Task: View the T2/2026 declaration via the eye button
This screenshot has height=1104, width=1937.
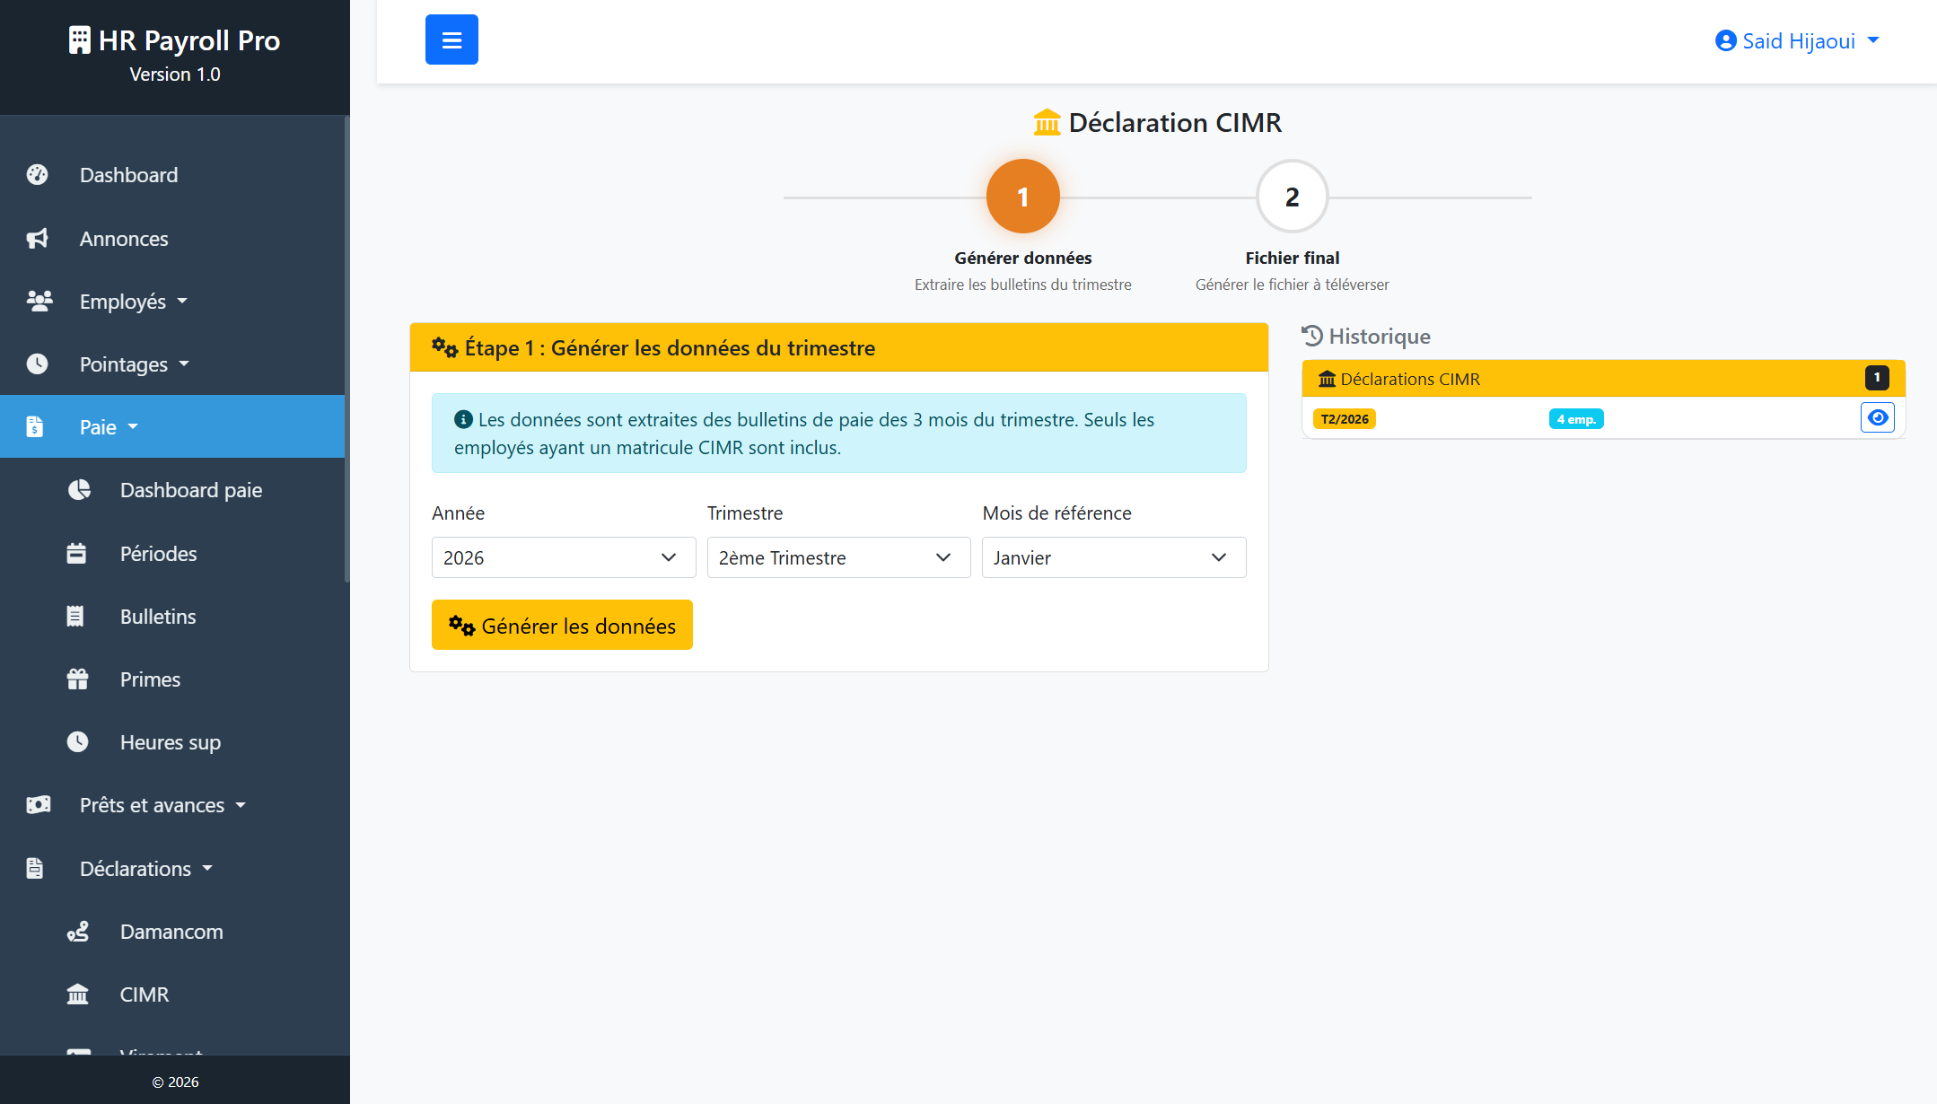Action: coord(1878,418)
